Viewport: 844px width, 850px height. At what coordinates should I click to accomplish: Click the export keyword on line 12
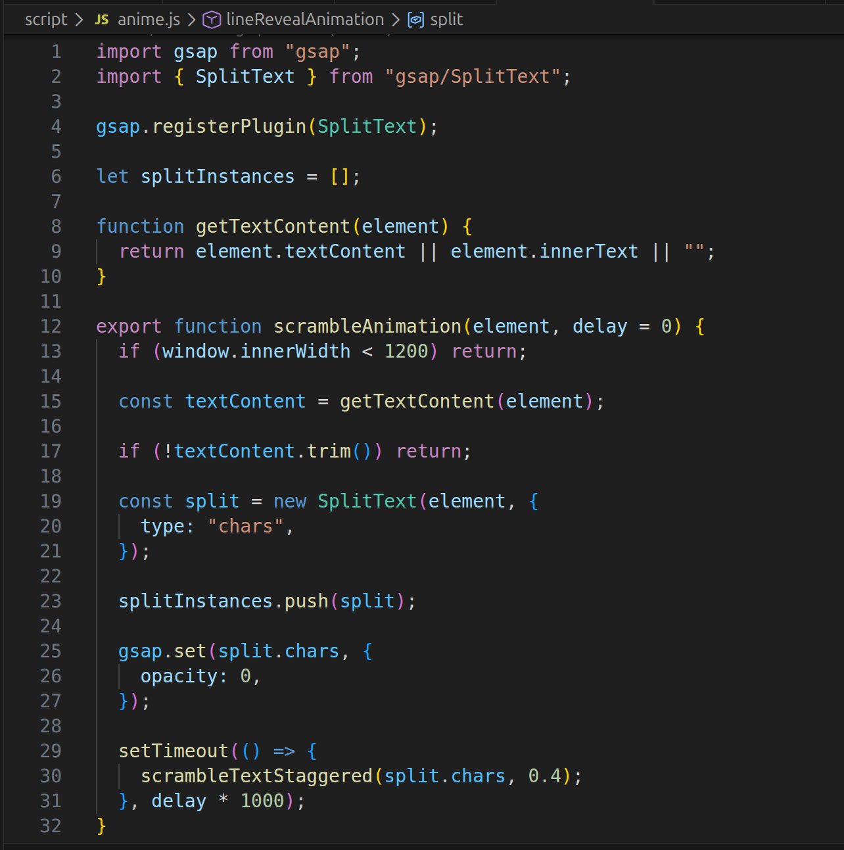click(x=129, y=326)
